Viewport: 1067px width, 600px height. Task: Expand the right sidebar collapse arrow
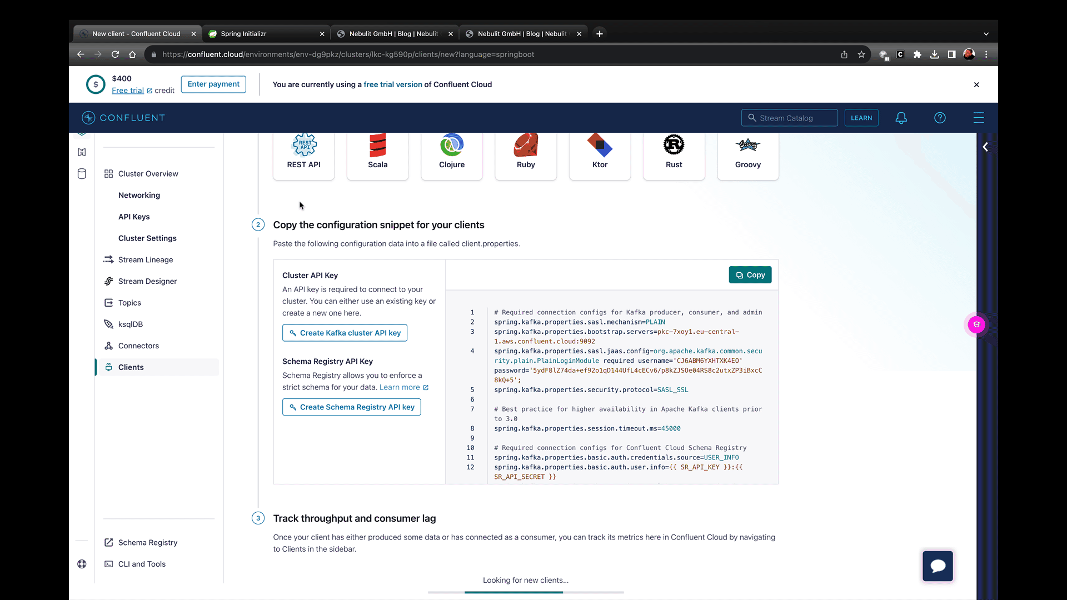(x=986, y=147)
